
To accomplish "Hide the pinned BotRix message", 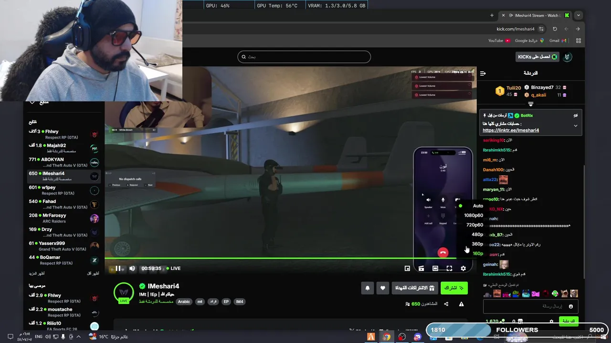I will click(x=575, y=116).
